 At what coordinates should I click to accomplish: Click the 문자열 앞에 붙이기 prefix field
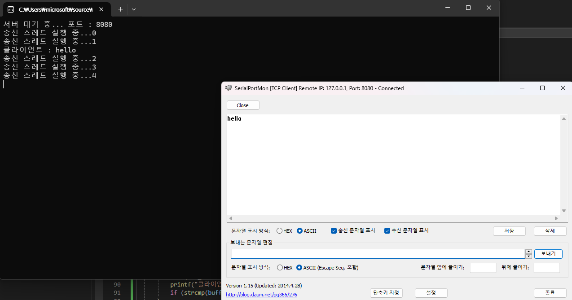[x=483, y=268]
